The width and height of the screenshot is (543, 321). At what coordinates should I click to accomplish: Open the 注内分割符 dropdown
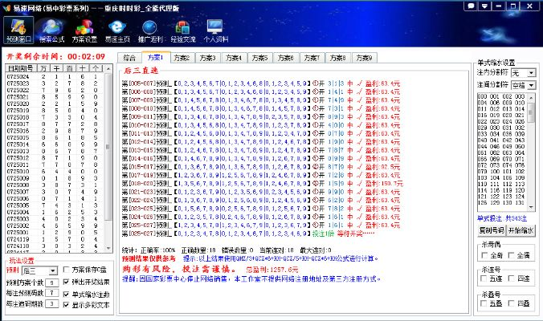click(531, 73)
